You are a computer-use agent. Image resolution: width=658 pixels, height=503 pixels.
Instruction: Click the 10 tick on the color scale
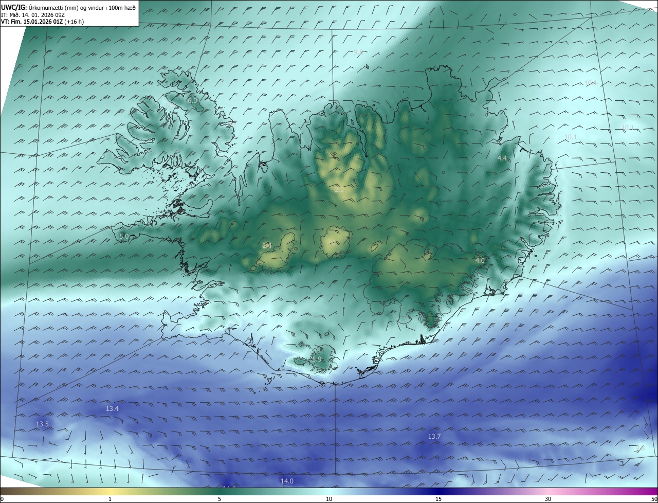pos(329,499)
